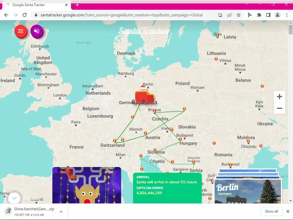293x220 pixels.
Task: Click the Sarajevo city label
Action: click(180, 169)
